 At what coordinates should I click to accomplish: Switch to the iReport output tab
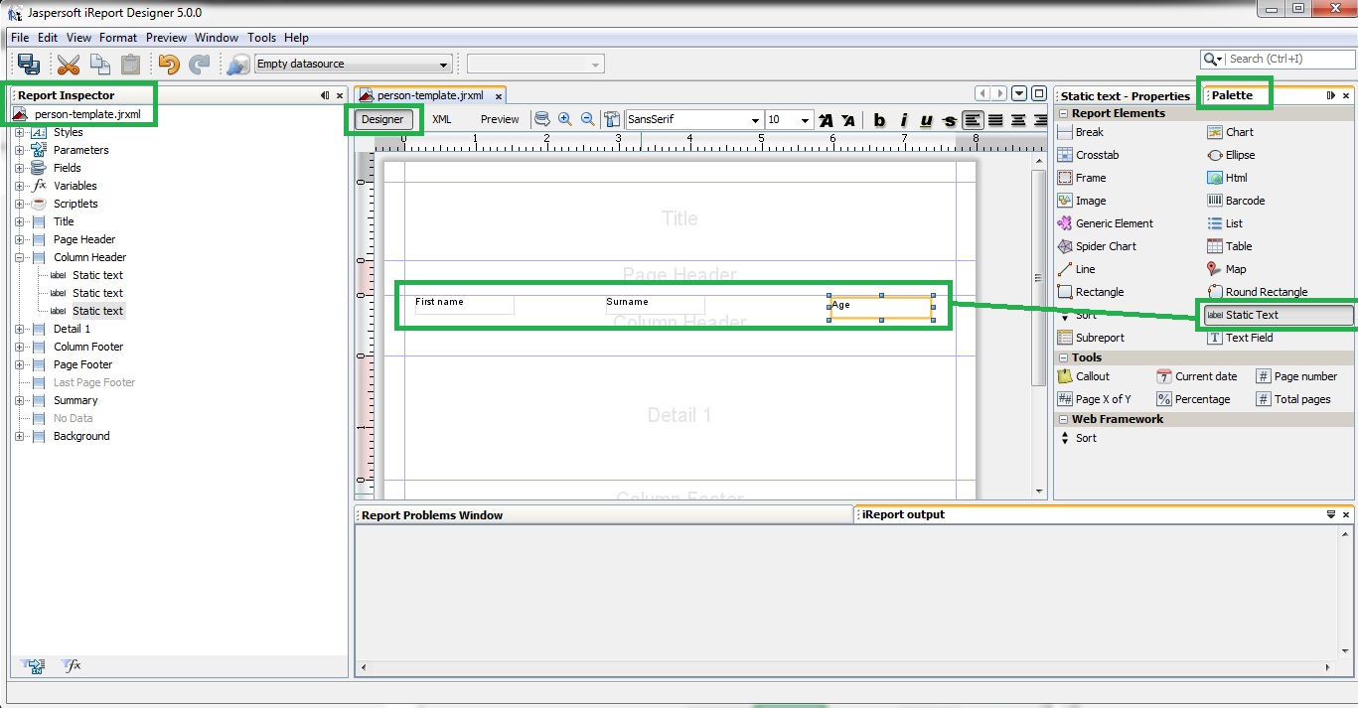pos(904,514)
